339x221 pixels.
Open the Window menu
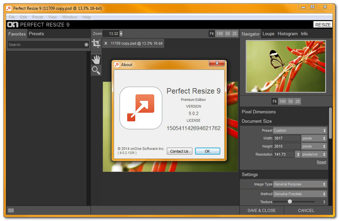point(70,17)
